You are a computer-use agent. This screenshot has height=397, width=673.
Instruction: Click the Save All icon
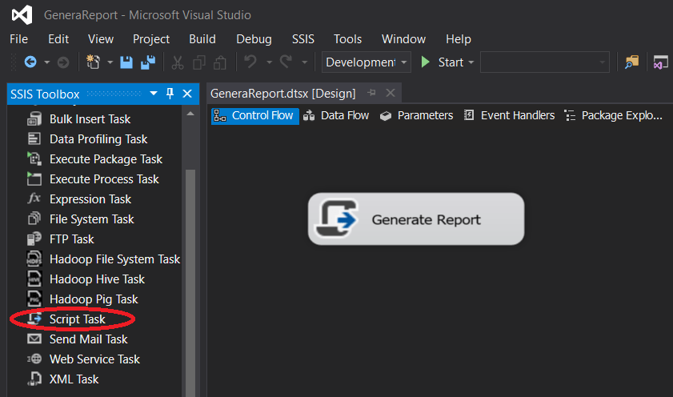point(148,62)
